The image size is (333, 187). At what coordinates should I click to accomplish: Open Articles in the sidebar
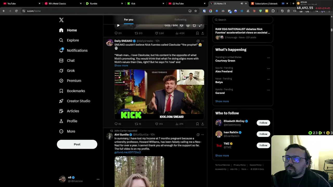69,111
